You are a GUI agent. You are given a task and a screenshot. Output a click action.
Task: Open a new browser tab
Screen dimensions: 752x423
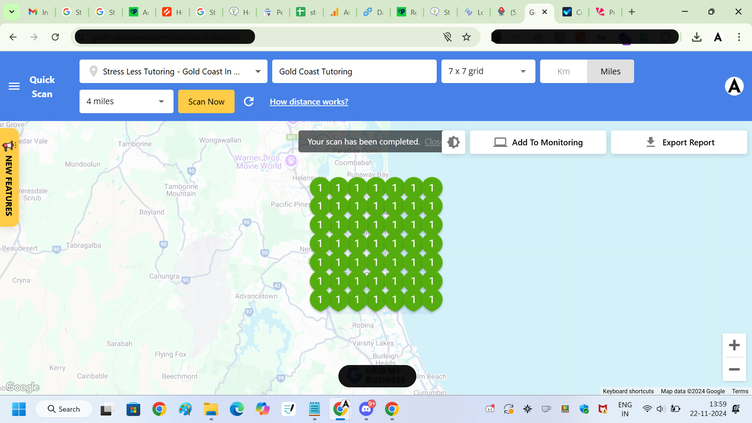point(631,12)
